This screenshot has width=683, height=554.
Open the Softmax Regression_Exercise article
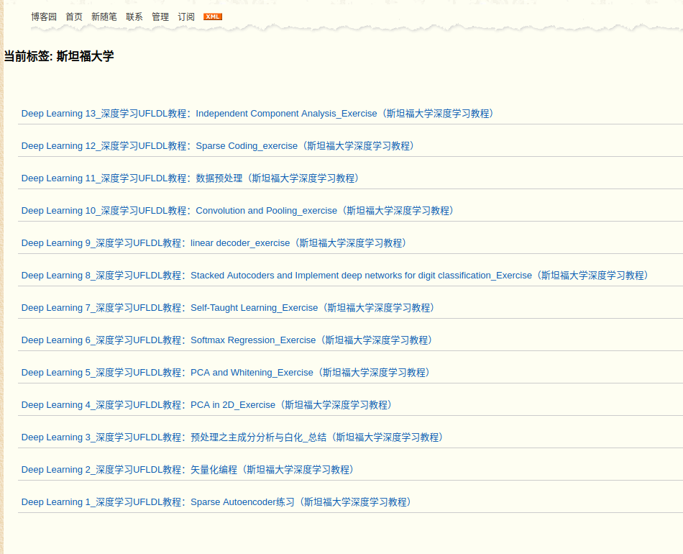coord(226,340)
